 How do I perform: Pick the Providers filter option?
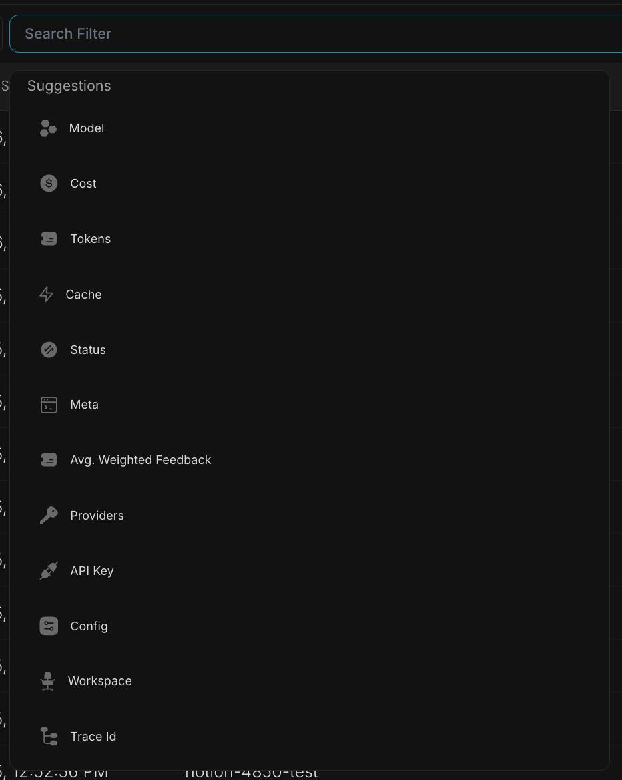(309, 516)
